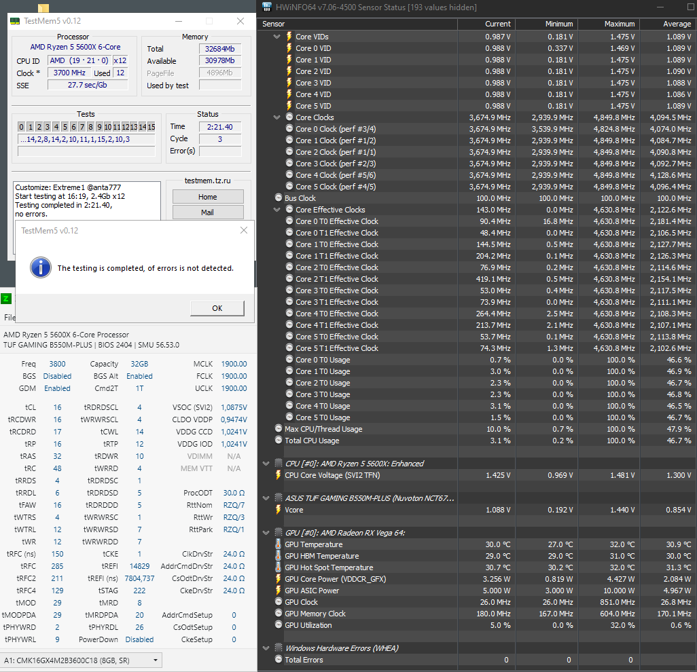Click the green ZenTimings icon

pos(6,299)
